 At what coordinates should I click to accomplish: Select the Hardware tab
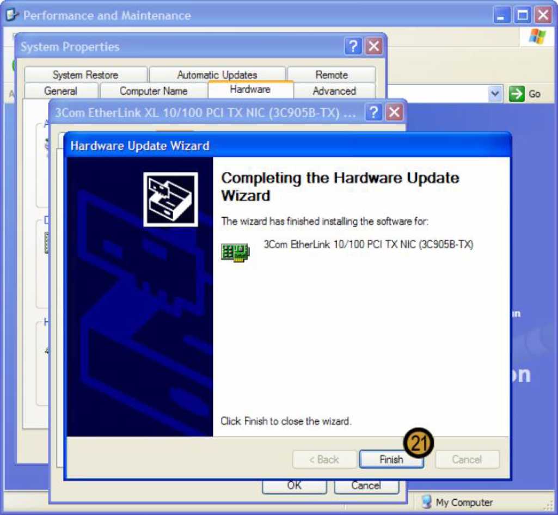(x=250, y=89)
